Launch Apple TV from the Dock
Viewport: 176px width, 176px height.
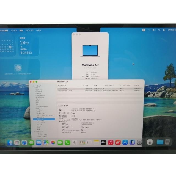click(103, 142)
